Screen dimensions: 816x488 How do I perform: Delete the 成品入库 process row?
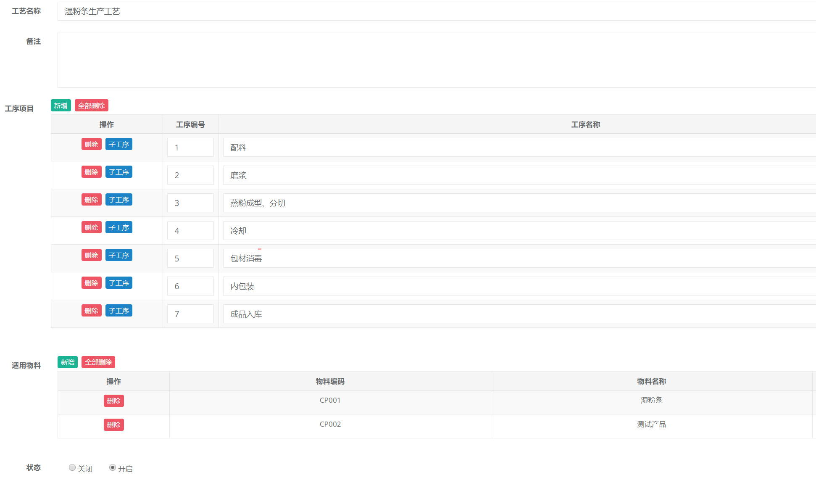click(x=91, y=311)
